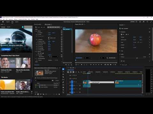Open the Sequence menu
The width and height of the screenshot is (153, 114).
click(x=11, y=19)
